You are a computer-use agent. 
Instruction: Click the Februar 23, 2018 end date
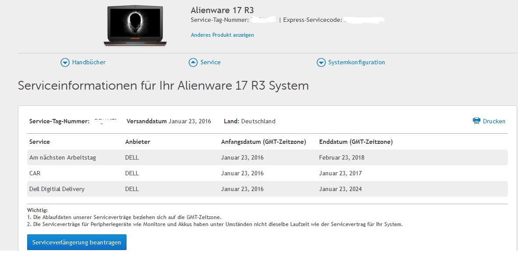342,157
